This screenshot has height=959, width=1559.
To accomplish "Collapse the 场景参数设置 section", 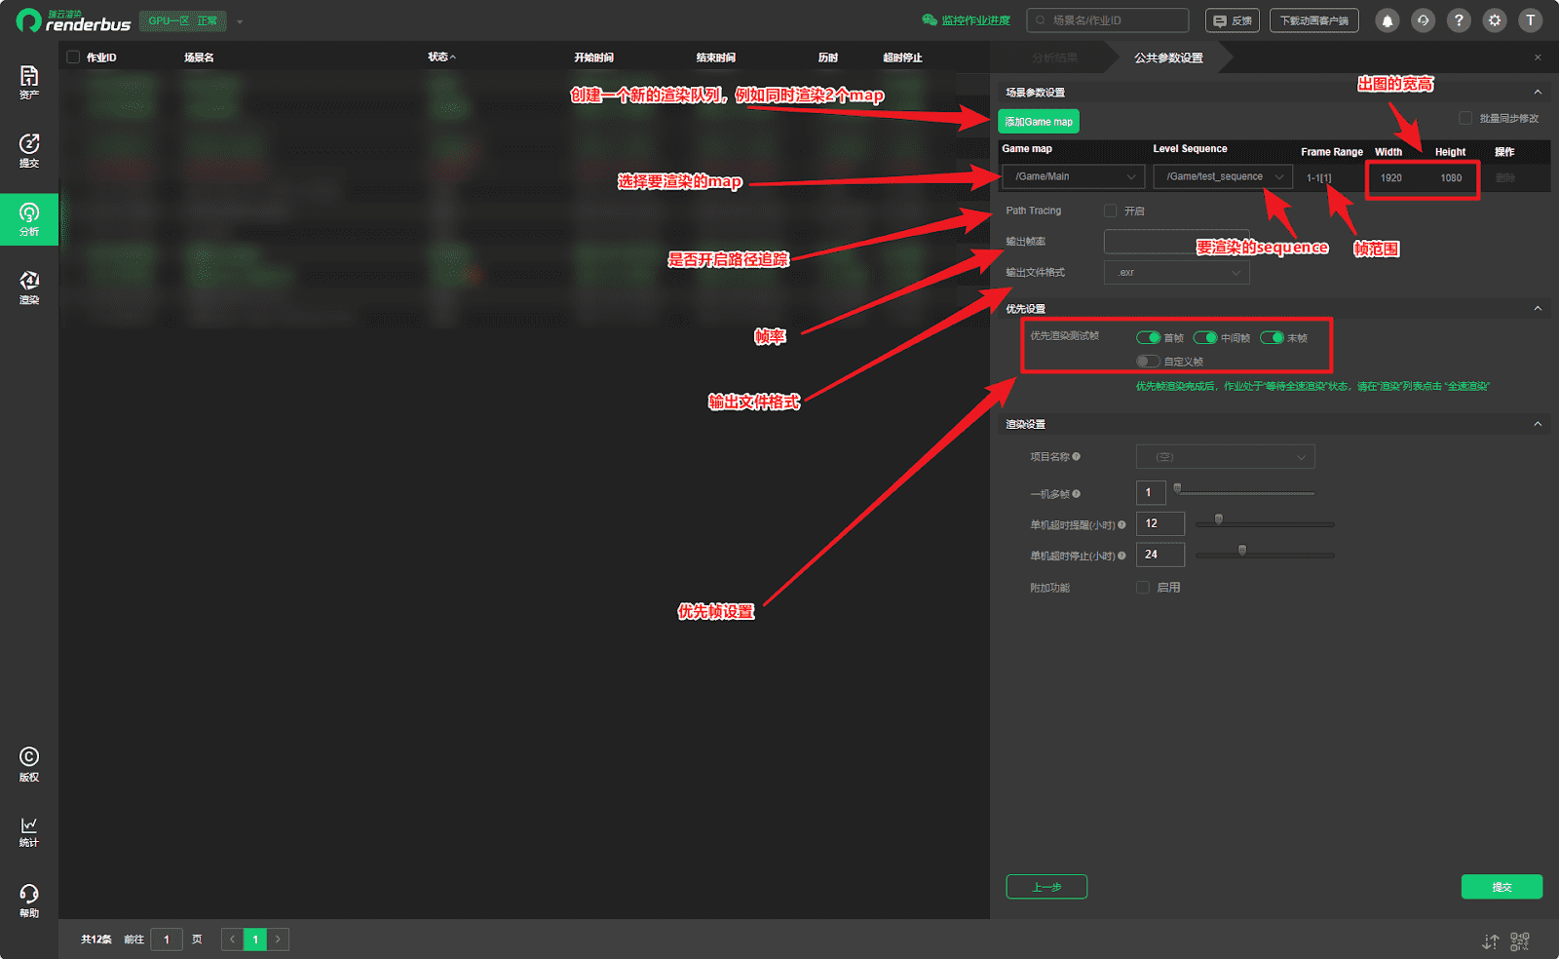I will 1538,93.
